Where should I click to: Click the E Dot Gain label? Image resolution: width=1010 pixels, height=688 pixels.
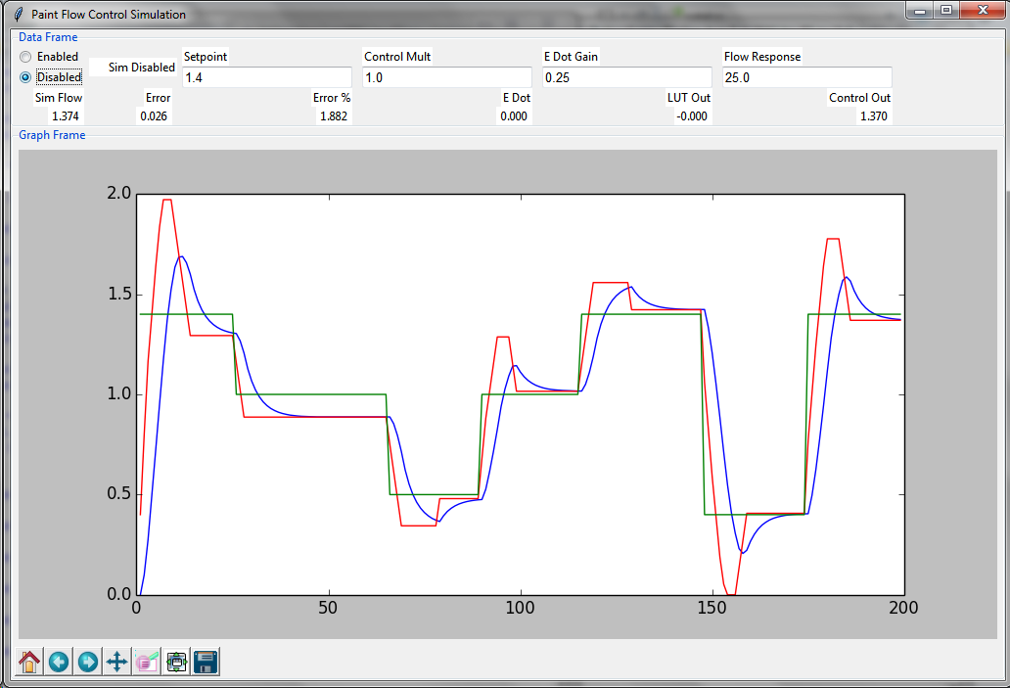click(571, 57)
